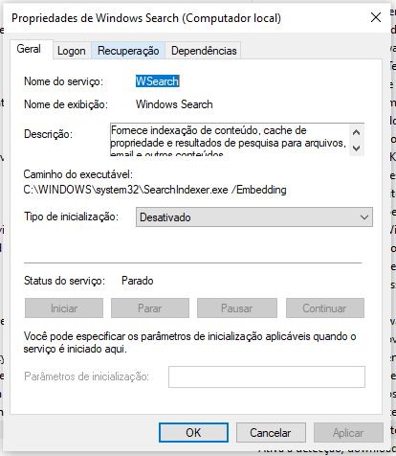Expand the Tipo de inicialização dropdown
The height and width of the screenshot is (456, 396).
click(254, 217)
